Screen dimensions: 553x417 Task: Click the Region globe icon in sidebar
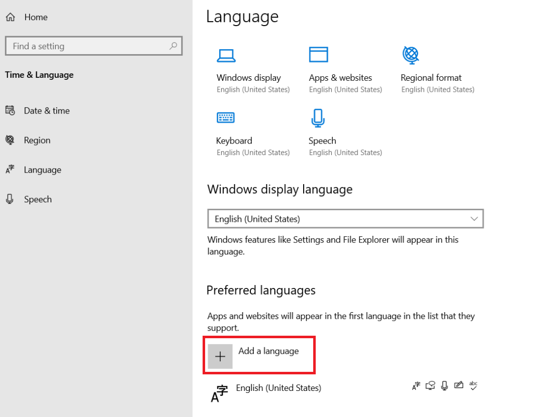(x=10, y=140)
